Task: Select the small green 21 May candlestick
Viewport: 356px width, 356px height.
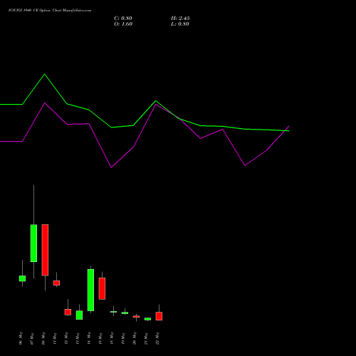Action: [x=147, y=319]
